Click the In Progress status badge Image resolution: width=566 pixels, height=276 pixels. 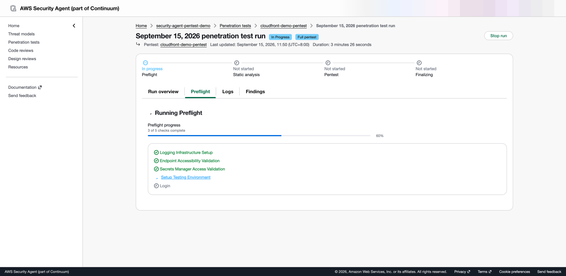tap(280, 37)
